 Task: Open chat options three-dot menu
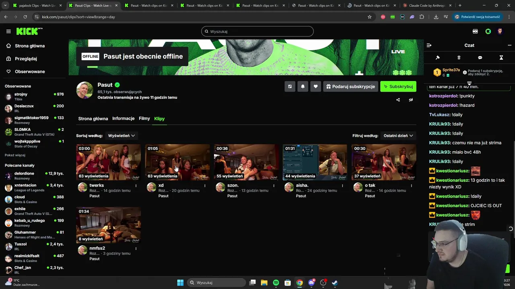[x=509, y=45]
